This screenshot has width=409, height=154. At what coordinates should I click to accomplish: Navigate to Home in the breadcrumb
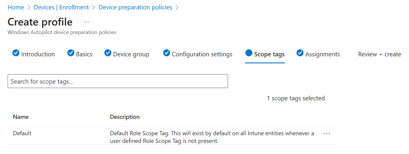pyautogui.click(x=16, y=7)
